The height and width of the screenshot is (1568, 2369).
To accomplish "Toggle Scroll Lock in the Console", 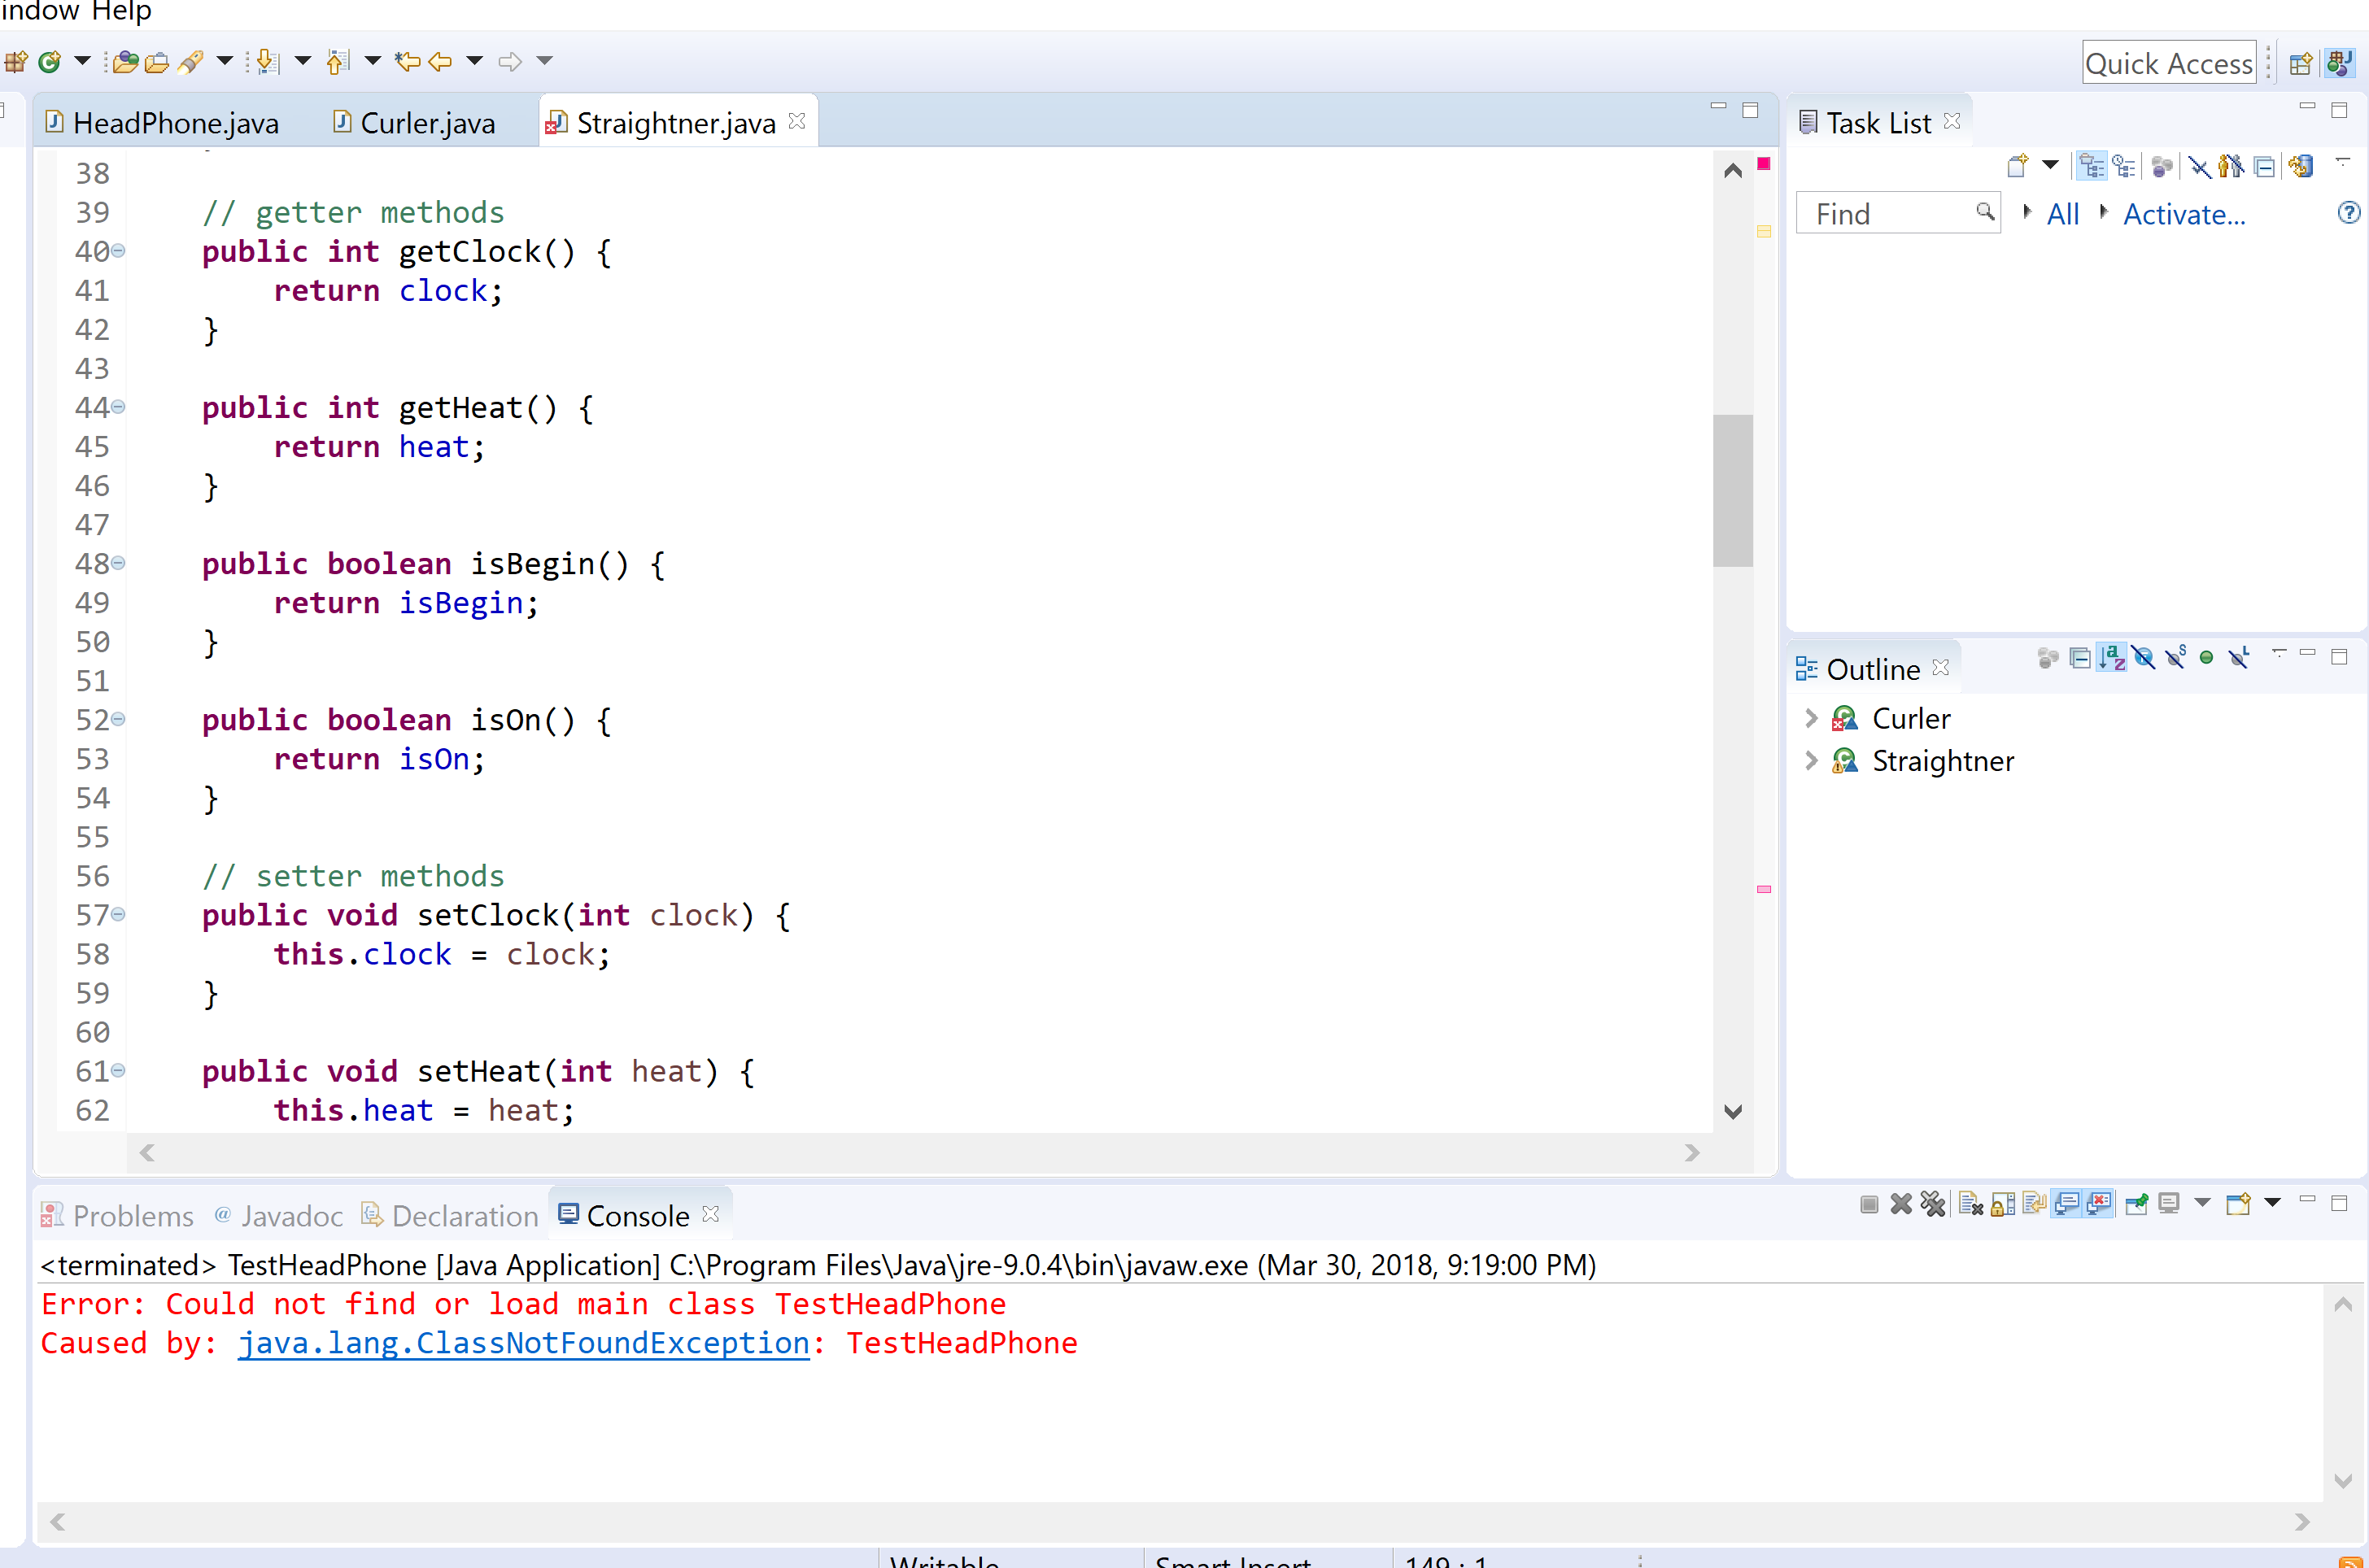I will (2002, 1204).
